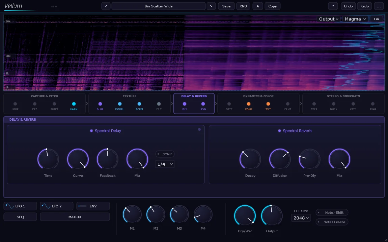Screen dimensions: 388x242
Task: Go to the previous preset arrow
Action: (106, 6)
